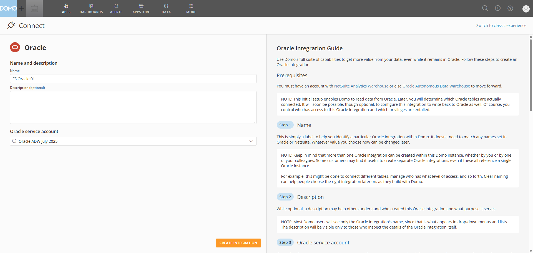Open Oracle Autonomous Data Warehouse link
This screenshot has height=253, width=533.
[436, 86]
